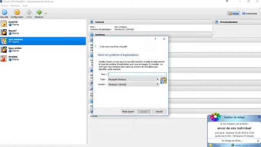Screen dimensions: 261x147
Task: Click the Nom et système d'exploitation heading
Action: tap(118, 55)
